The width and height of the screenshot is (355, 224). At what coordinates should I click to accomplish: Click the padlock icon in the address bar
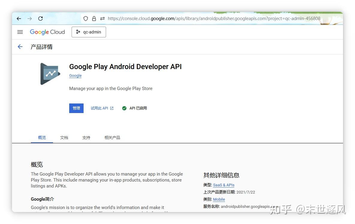tap(94, 18)
